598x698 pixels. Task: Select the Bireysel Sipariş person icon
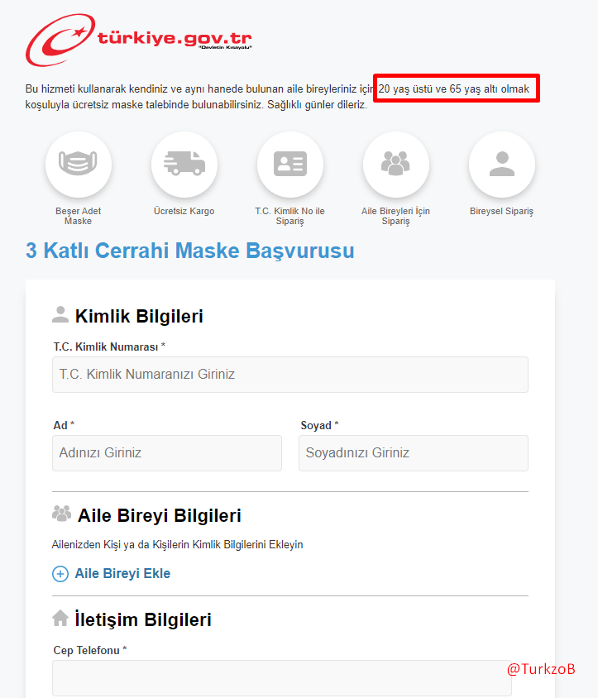click(502, 165)
